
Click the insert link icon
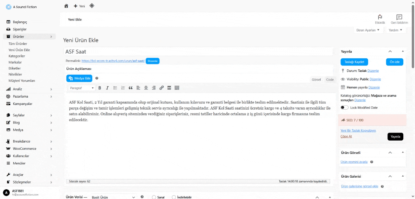click(161, 88)
